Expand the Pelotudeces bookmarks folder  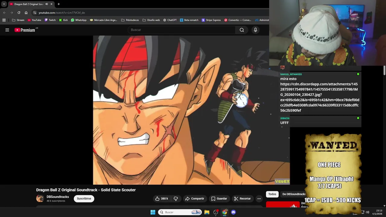coord(130,20)
